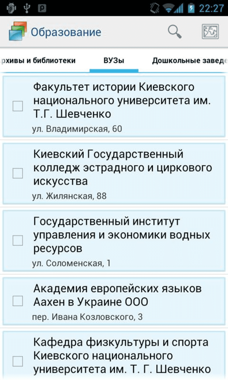Tap the vibrate mode status icon

[155, 8]
